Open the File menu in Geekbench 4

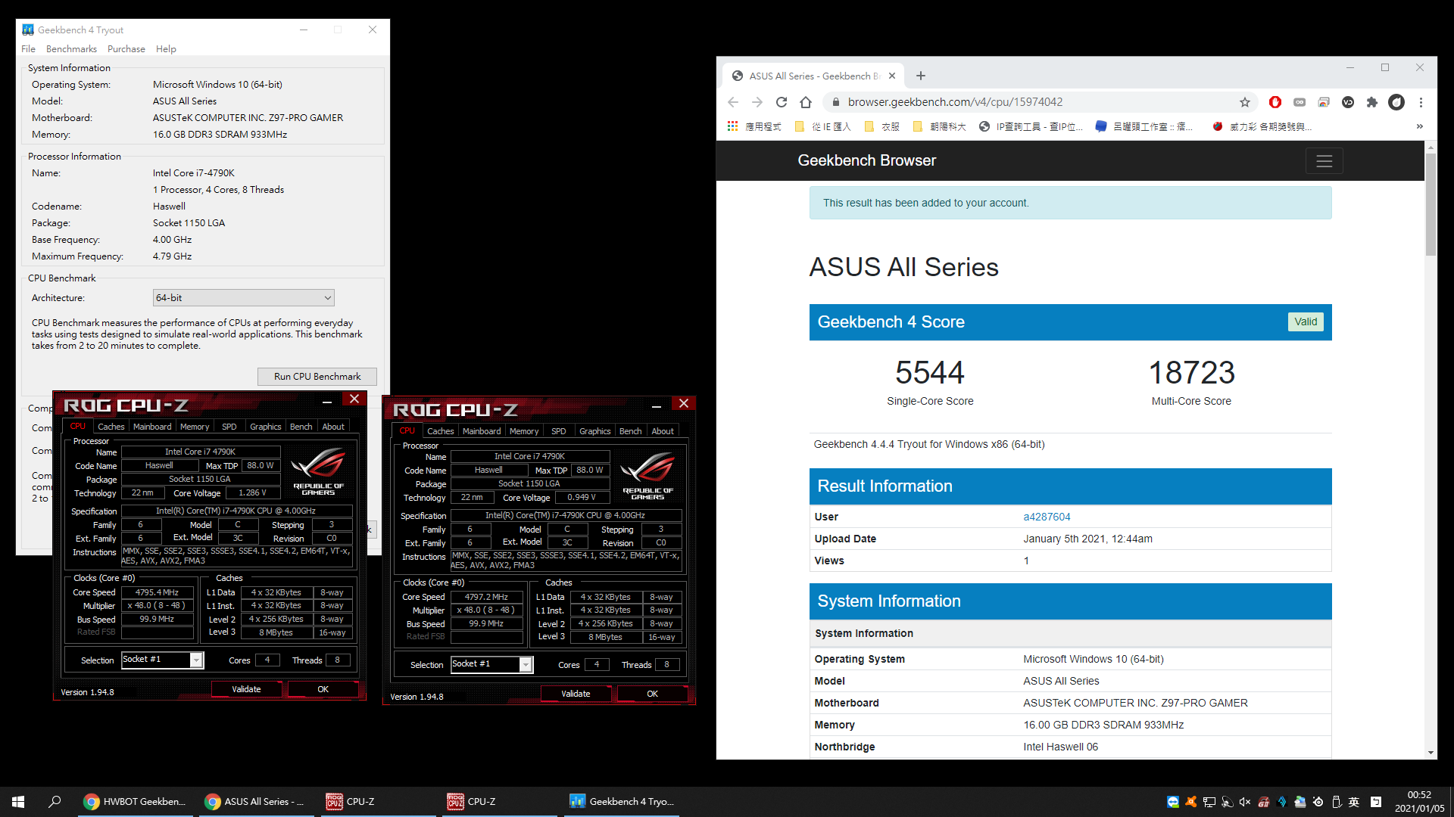point(28,49)
